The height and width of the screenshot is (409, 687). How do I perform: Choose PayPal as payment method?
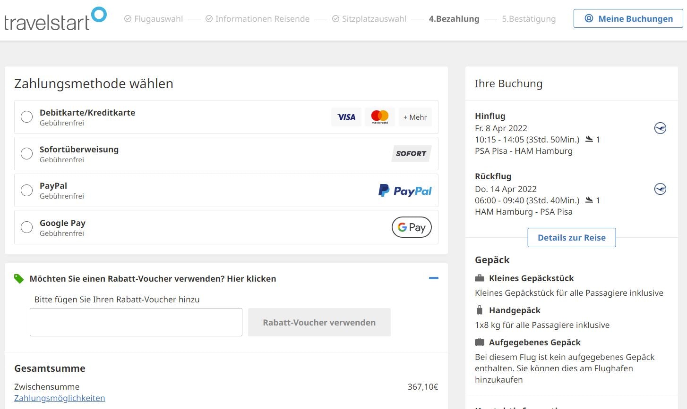(26, 190)
